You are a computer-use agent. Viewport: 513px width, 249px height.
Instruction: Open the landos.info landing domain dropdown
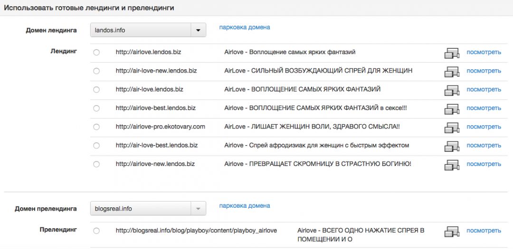(x=148, y=30)
